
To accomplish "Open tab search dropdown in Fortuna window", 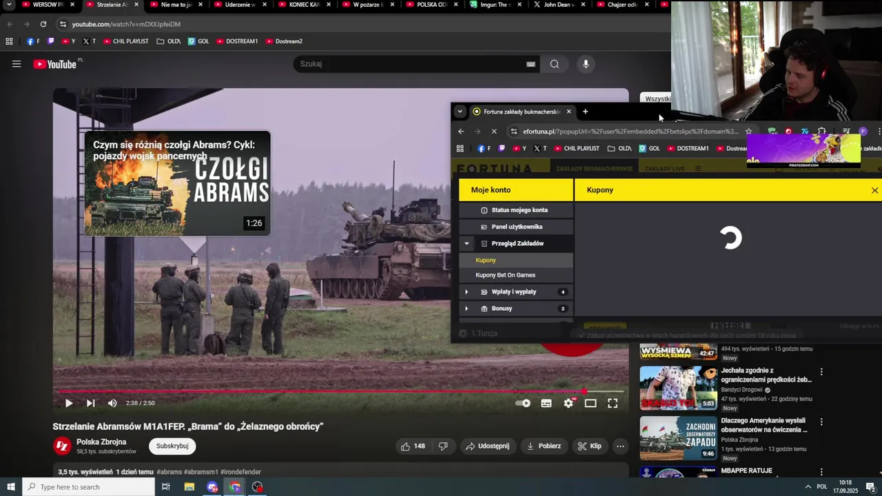I will point(460,112).
